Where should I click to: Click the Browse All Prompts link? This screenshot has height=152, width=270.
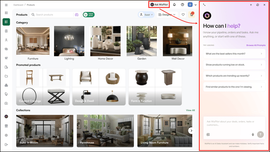click(x=256, y=45)
